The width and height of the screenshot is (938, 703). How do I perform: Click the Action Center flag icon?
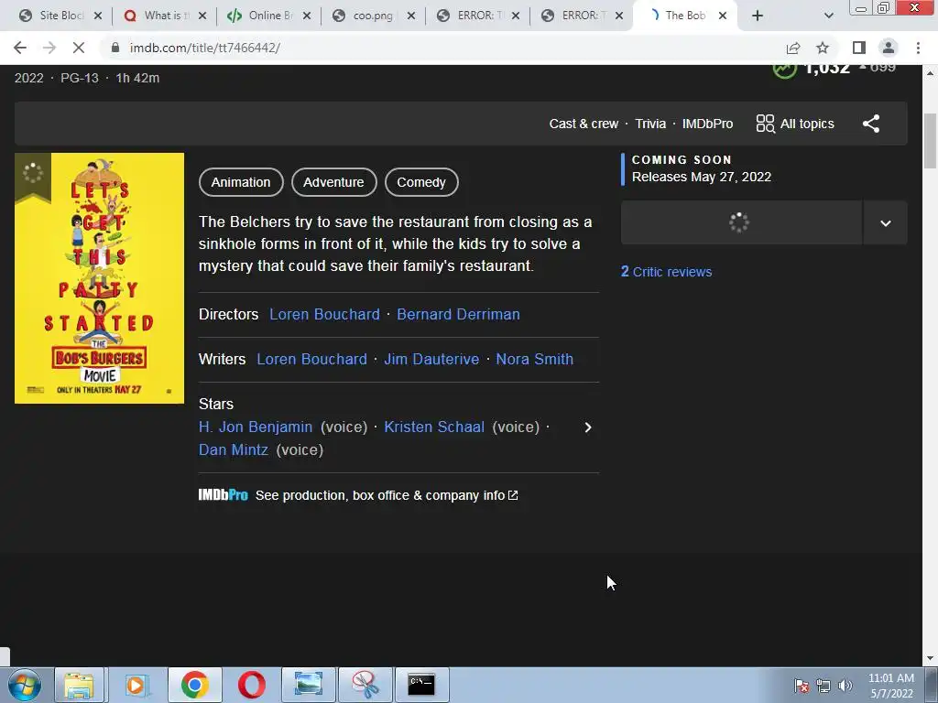coord(802,686)
